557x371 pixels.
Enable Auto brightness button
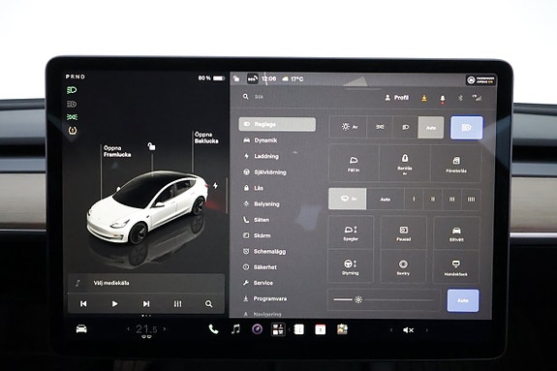coord(463,300)
